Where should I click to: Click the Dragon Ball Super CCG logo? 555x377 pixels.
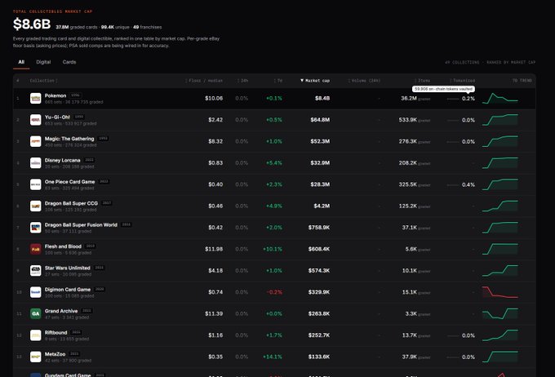click(x=35, y=206)
